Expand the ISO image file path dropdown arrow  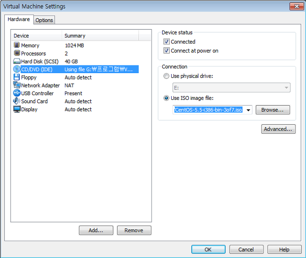248,110
